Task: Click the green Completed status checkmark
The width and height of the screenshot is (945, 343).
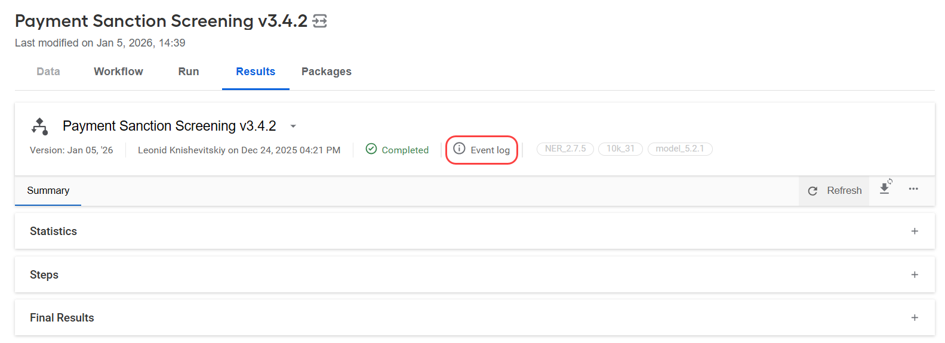Action: click(371, 149)
